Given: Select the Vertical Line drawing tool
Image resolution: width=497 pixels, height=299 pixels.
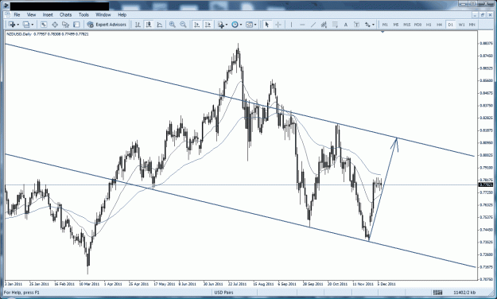Looking at the screenshot, I should [x=291, y=25].
